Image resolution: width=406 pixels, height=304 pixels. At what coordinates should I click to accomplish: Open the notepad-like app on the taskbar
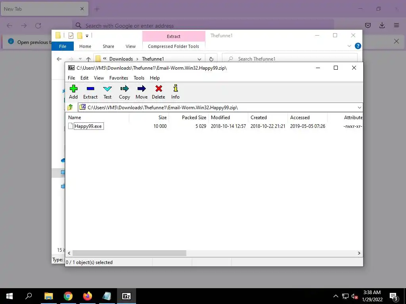pos(107,296)
